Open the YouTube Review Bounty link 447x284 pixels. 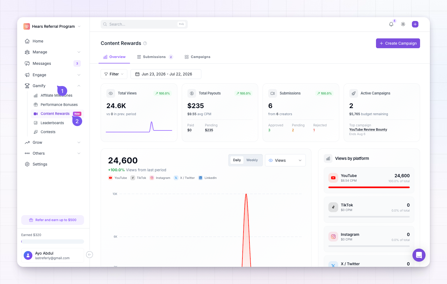coord(368,130)
